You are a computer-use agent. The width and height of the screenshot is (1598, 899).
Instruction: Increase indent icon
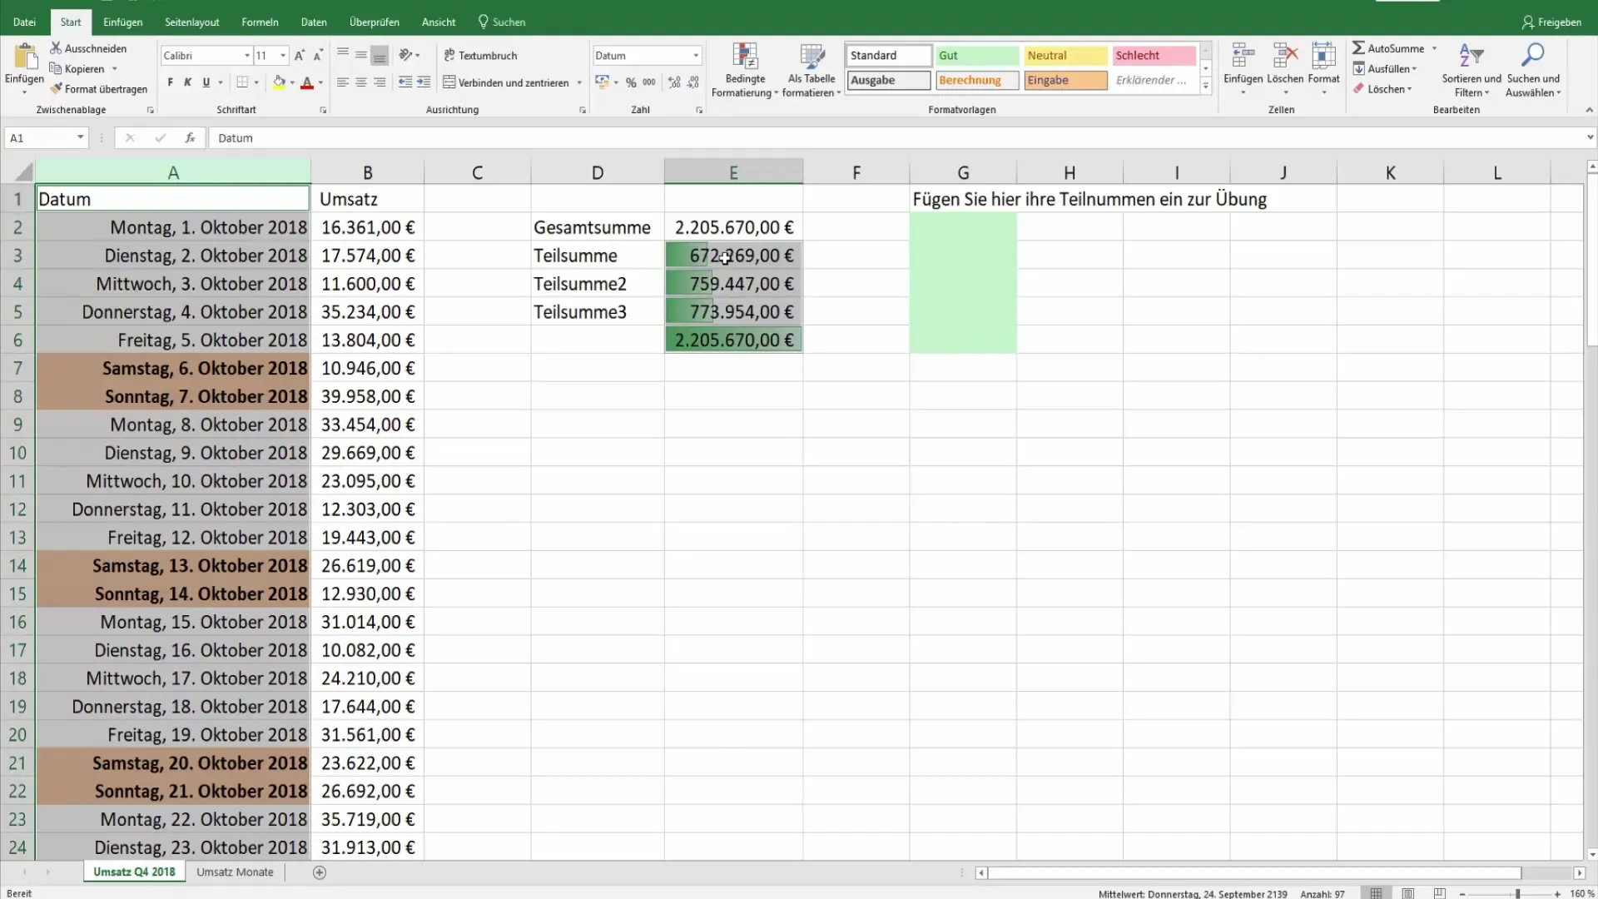click(x=424, y=82)
